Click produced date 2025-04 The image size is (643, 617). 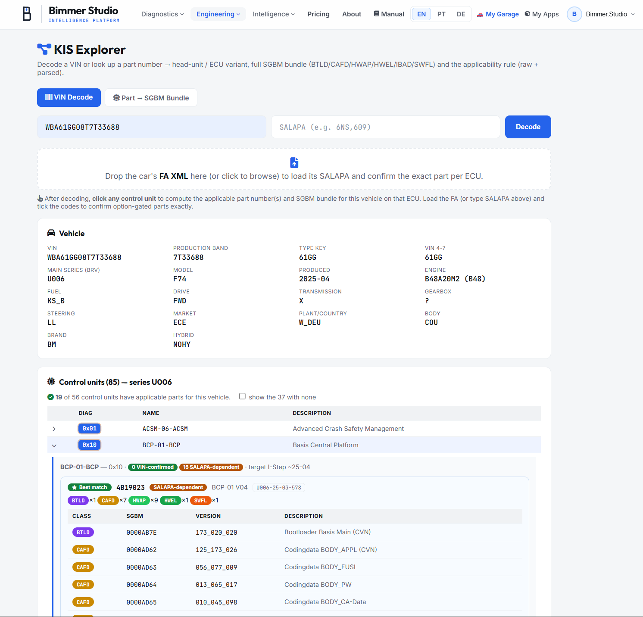314,279
